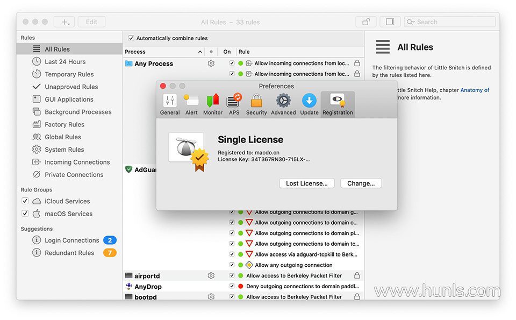Open Global Rules via its people icon
This screenshot has width=516, height=320.
point(37,137)
